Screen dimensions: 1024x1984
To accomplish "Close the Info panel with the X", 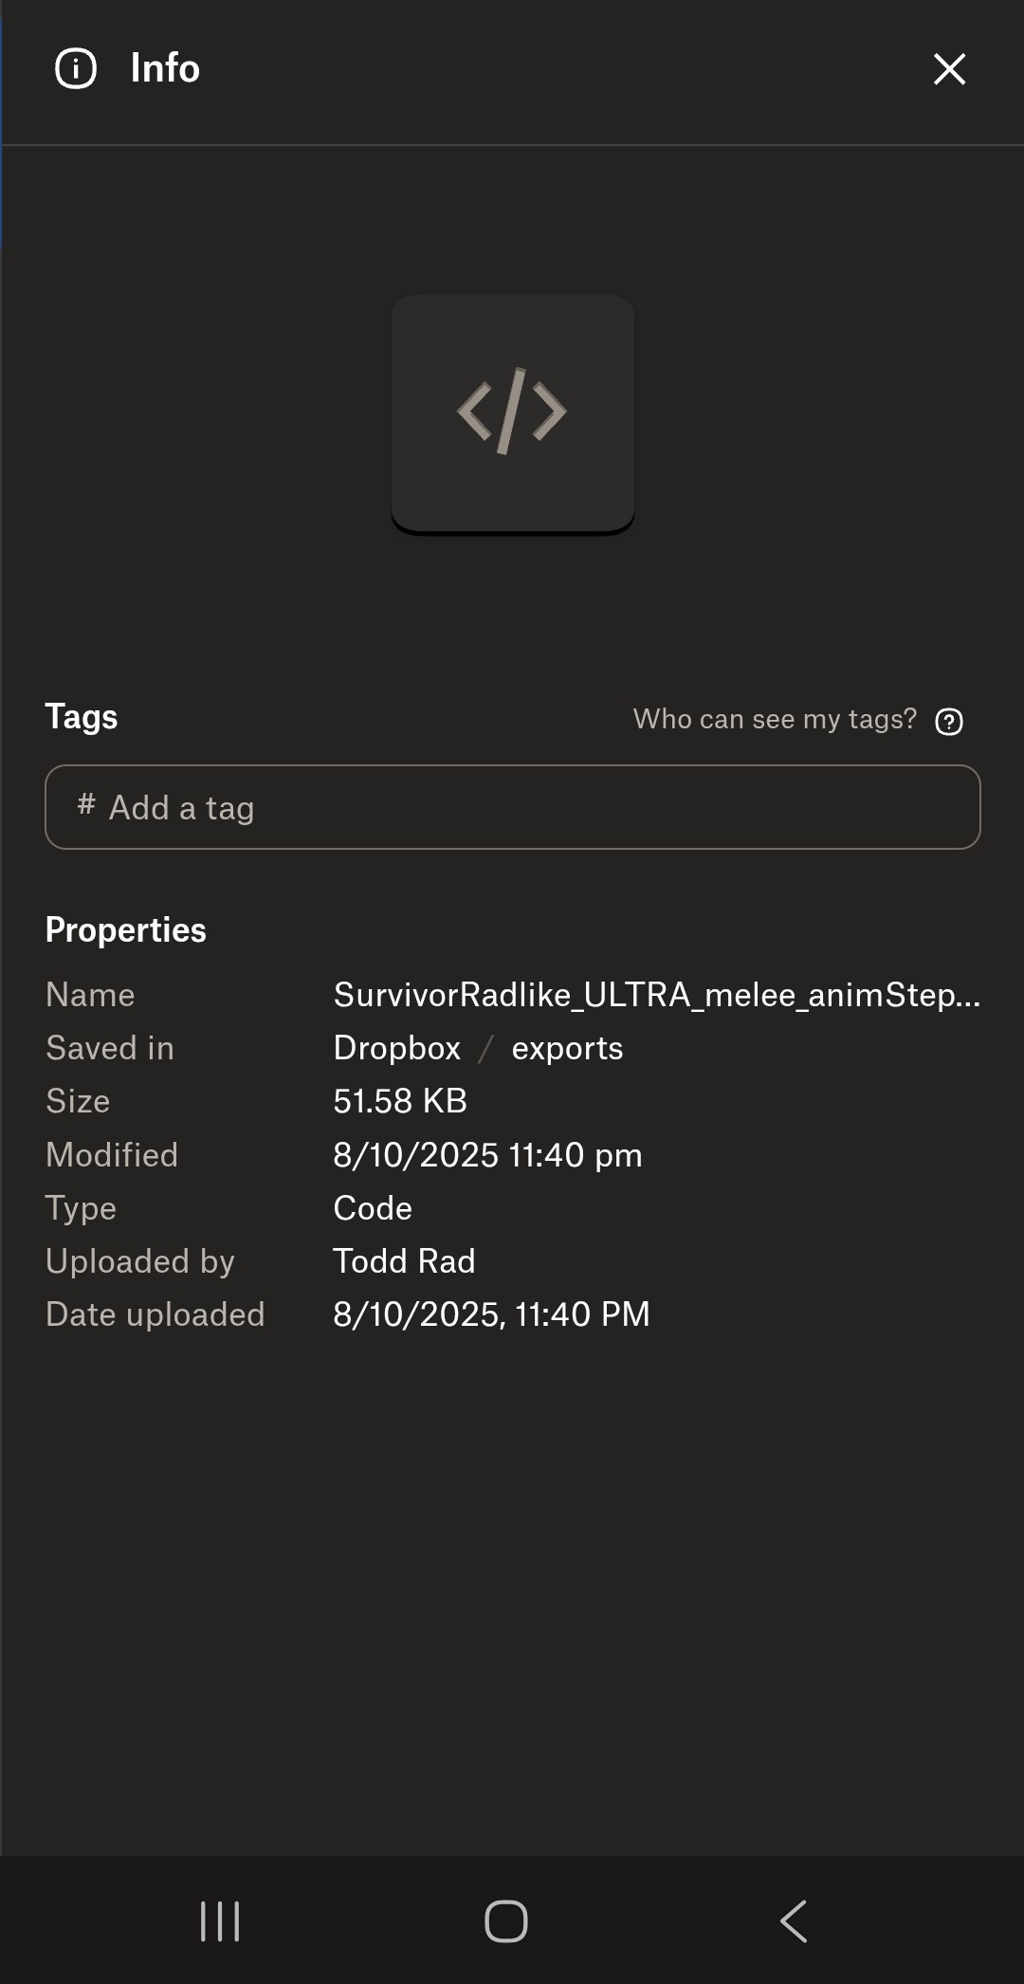I will (x=949, y=69).
